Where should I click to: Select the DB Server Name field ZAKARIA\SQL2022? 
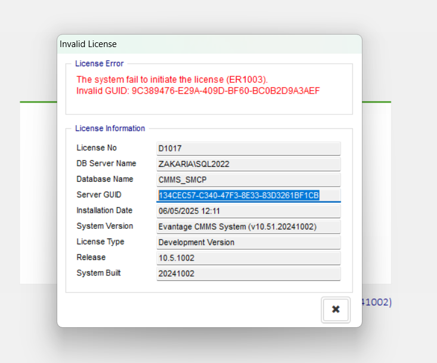pos(248,164)
